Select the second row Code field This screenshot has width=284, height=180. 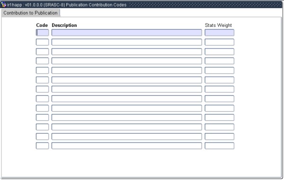[43, 42]
